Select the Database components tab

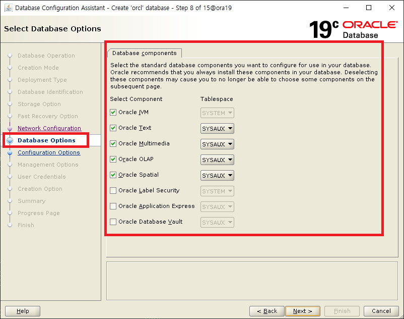145,53
